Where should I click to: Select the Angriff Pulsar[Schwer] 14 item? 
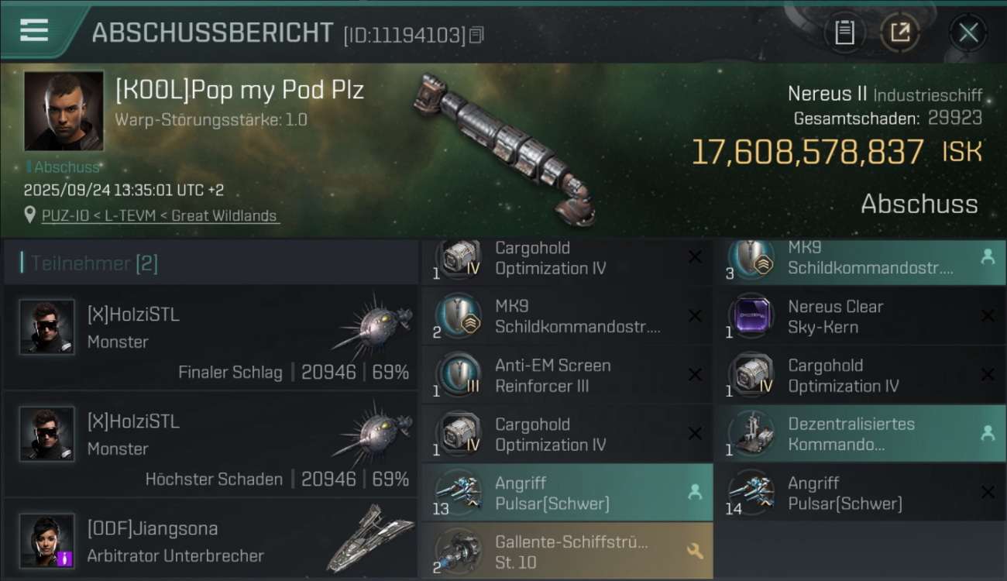click(x=860, y=493)
